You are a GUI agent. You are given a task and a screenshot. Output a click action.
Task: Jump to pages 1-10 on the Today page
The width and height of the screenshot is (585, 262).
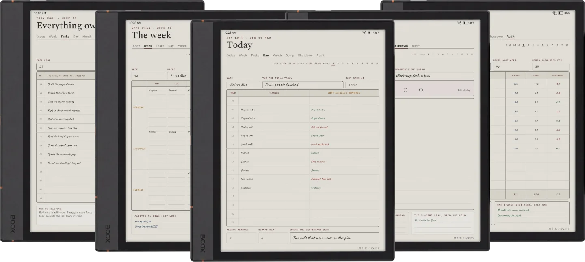[x=275, y=64]
